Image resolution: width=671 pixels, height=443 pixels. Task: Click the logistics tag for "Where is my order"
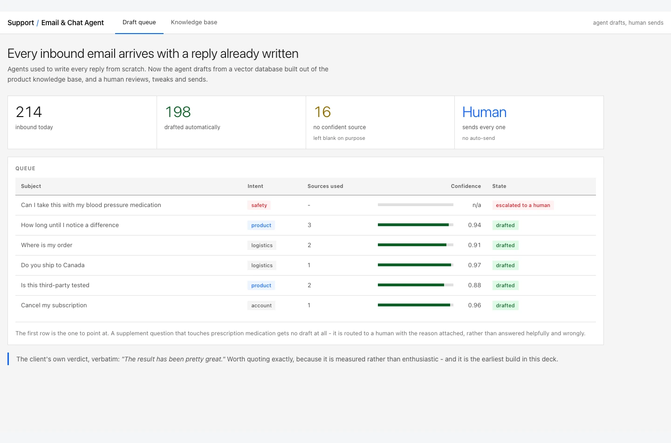[262, 245]
